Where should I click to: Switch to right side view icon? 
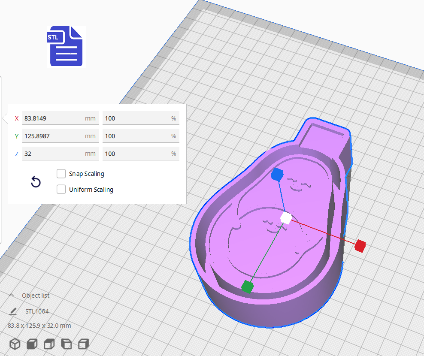pyautogui.click(x=83, y=344)
